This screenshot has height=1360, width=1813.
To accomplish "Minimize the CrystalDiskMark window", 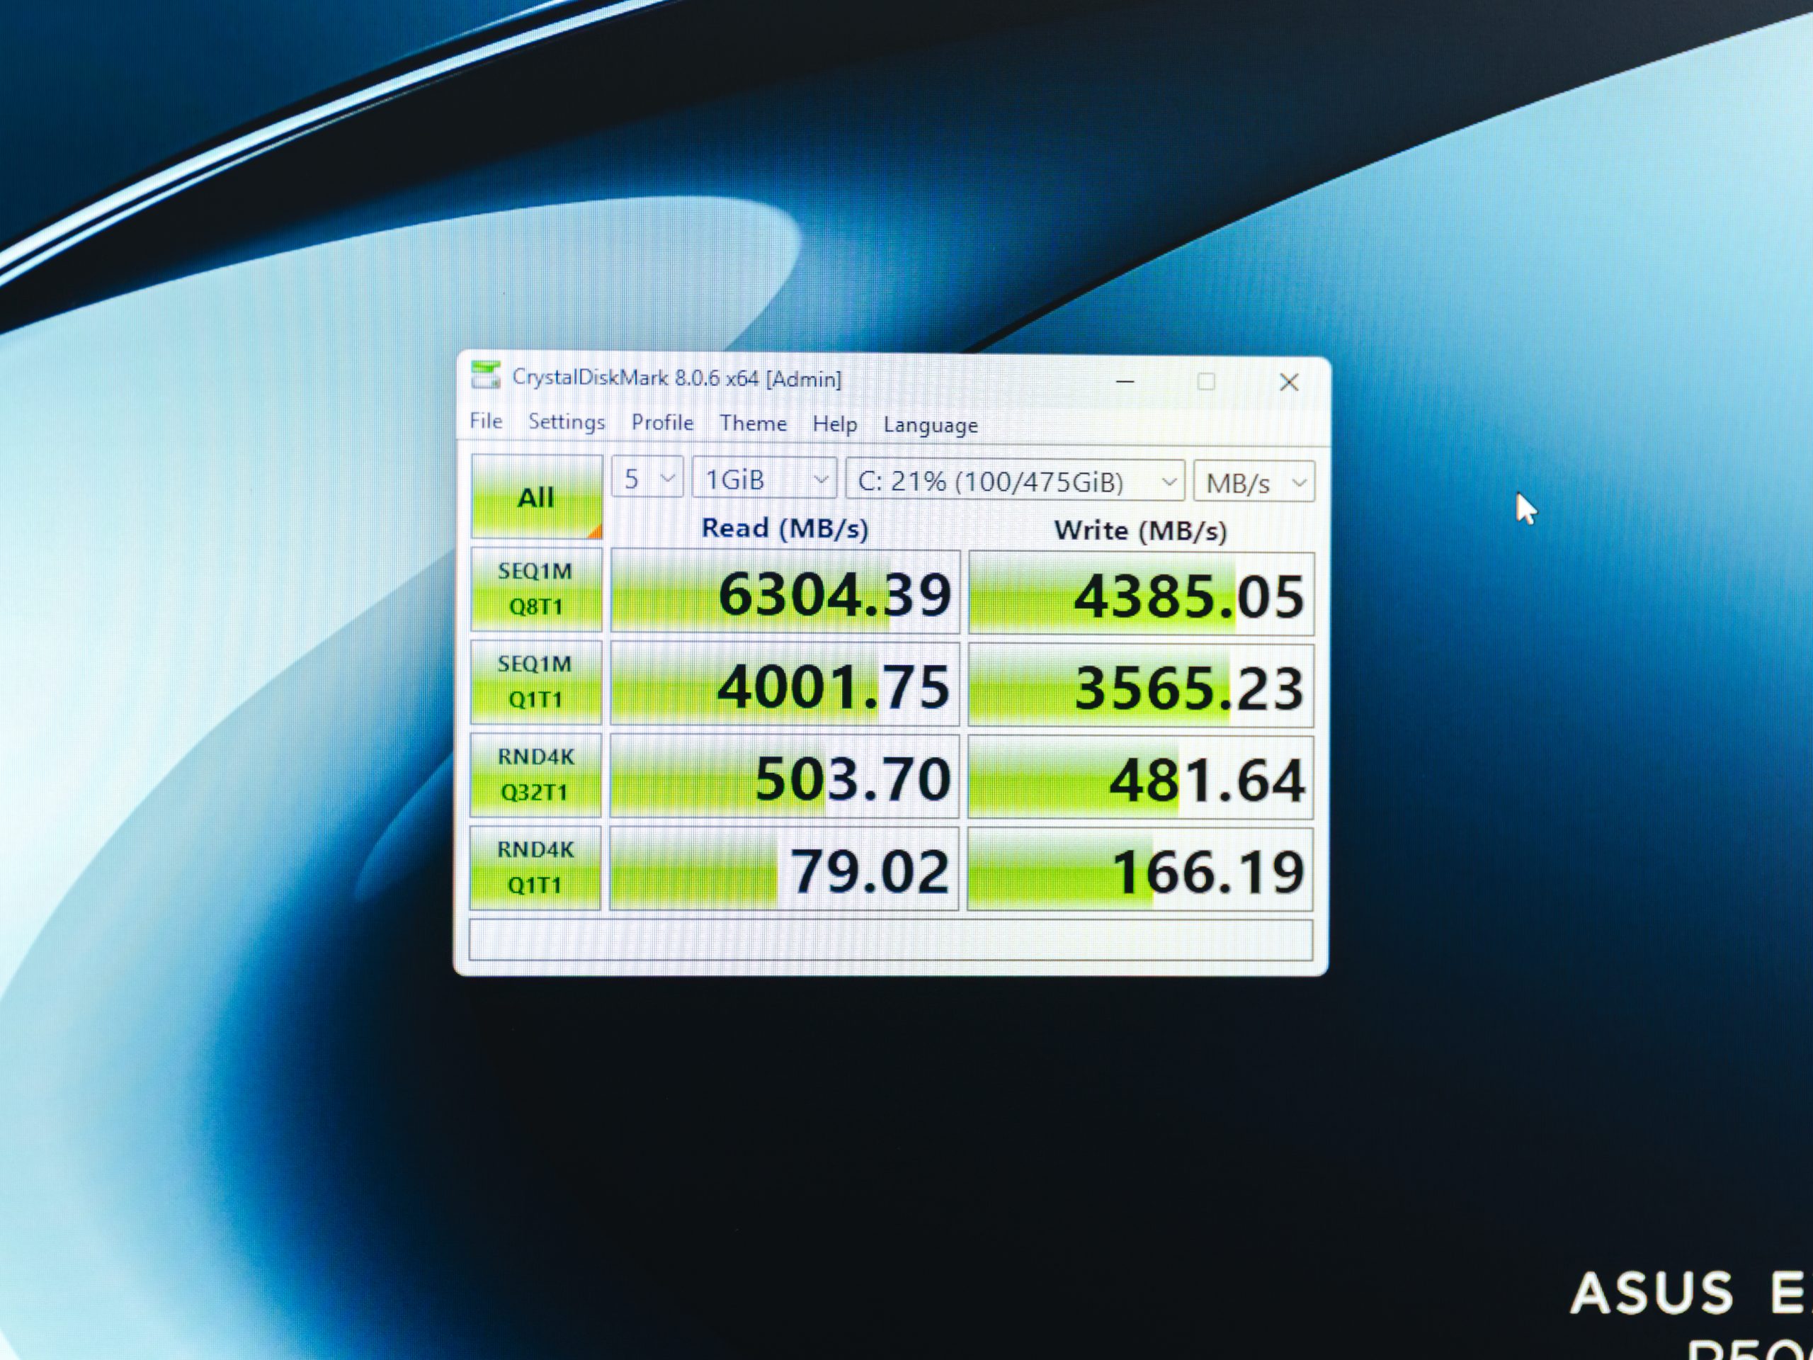I will click(x=1125, y=381).
